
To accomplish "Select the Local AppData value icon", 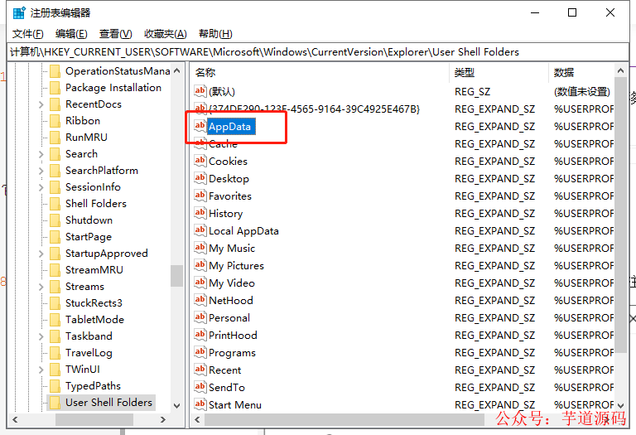I will click(200, 230).
